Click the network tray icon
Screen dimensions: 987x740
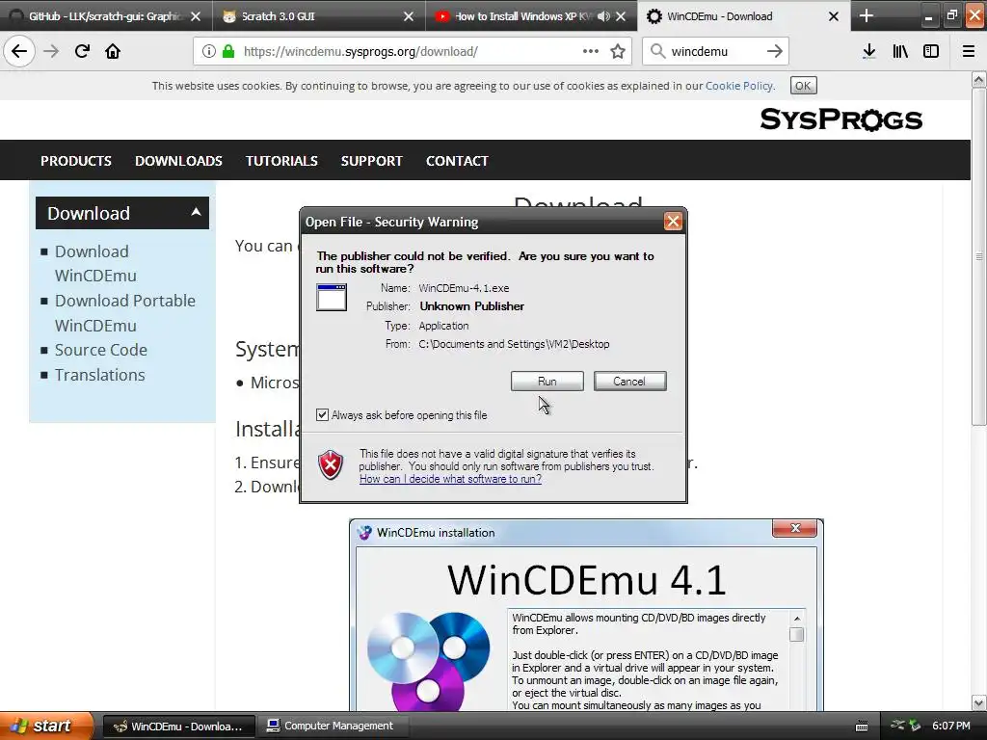pos(897,726)
